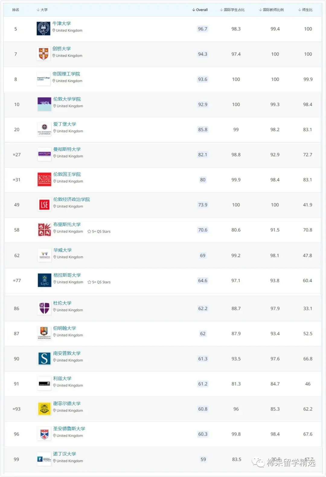Viewport: 326px width, 477px height.
Task: Sort by 大学 name column header
Action: [42, 10]
